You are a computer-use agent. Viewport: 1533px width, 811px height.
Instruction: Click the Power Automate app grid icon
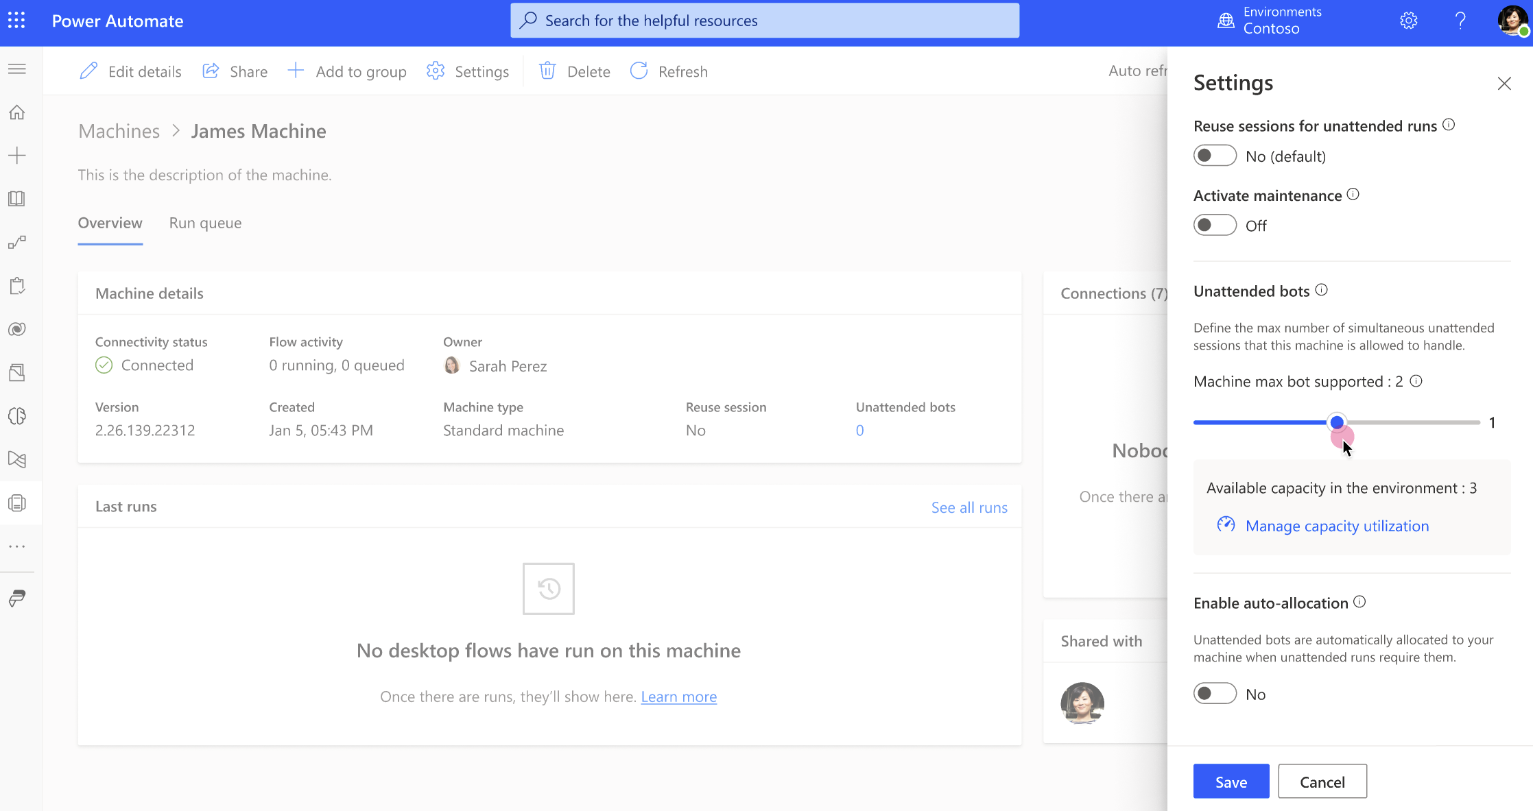[x=16, y=19]
